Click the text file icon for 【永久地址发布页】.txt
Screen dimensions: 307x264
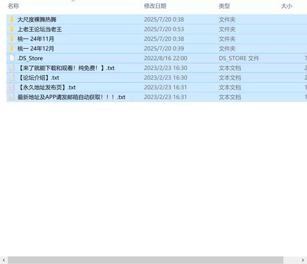coord(12,87)
